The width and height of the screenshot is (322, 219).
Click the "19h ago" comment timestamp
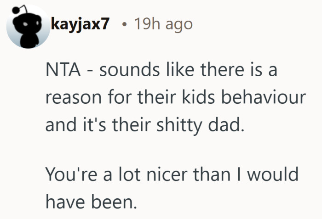tap(163, 24)
